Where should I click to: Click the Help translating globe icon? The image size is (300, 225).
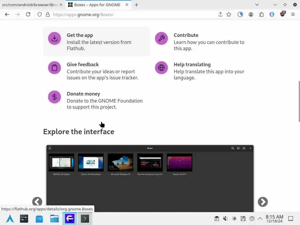tap(161, 68)
